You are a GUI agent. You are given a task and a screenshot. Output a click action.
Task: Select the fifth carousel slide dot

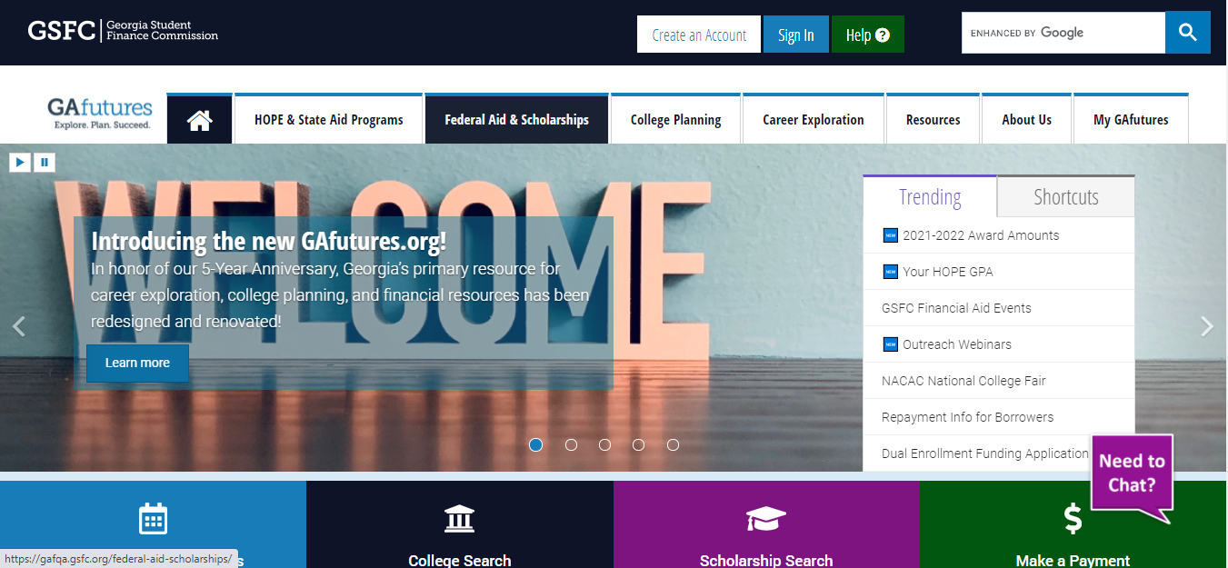tap(673, 444)
